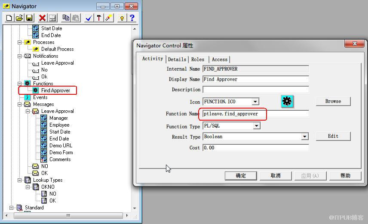Collapse the Messages tree node
This screenshot has width=368, height=224.
(20, 104)
